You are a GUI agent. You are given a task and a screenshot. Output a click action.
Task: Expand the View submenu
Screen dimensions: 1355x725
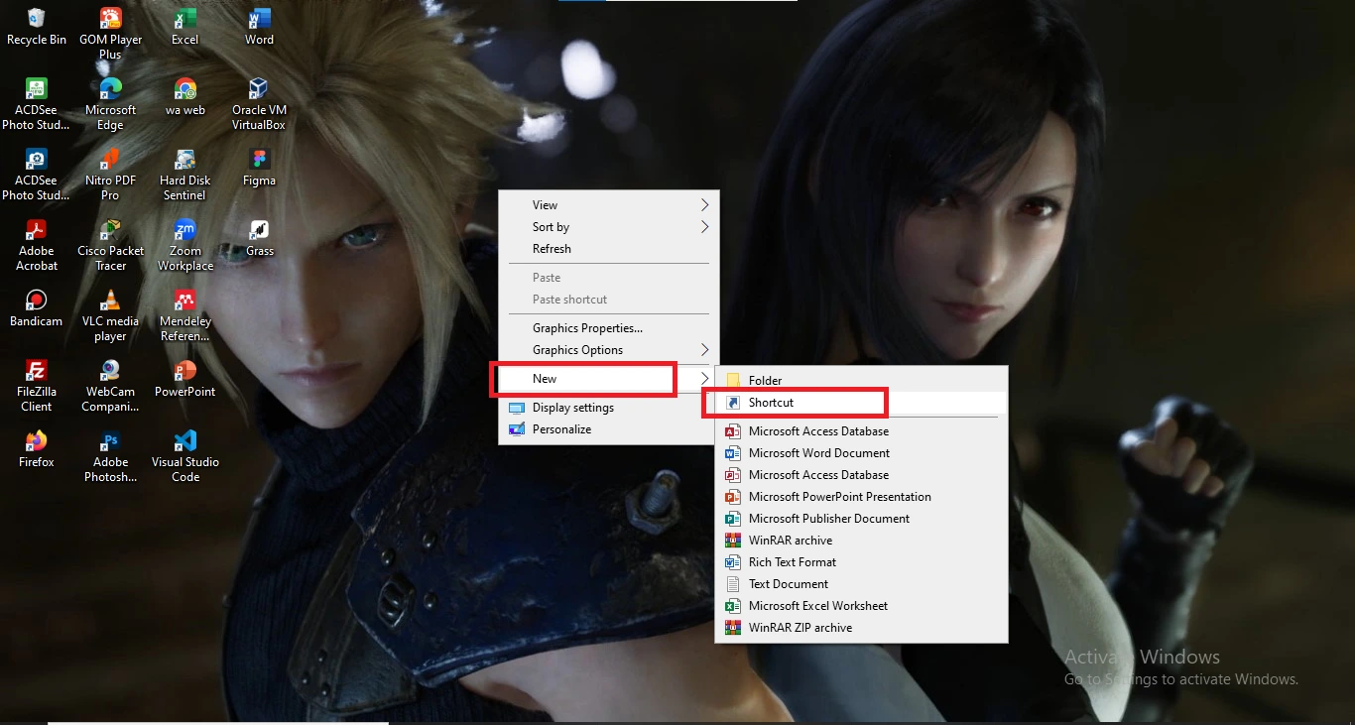pos(609,205)
